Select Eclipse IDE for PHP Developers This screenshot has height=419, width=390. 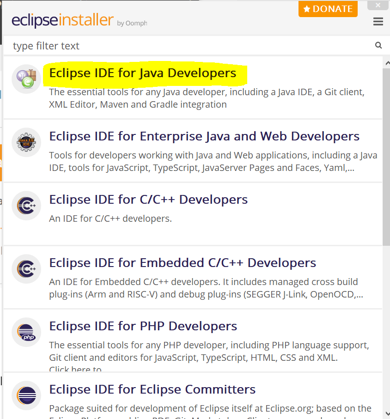point(143,326)
